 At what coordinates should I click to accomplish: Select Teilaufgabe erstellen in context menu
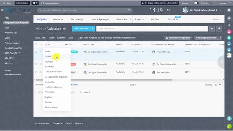tap(54, 72)
